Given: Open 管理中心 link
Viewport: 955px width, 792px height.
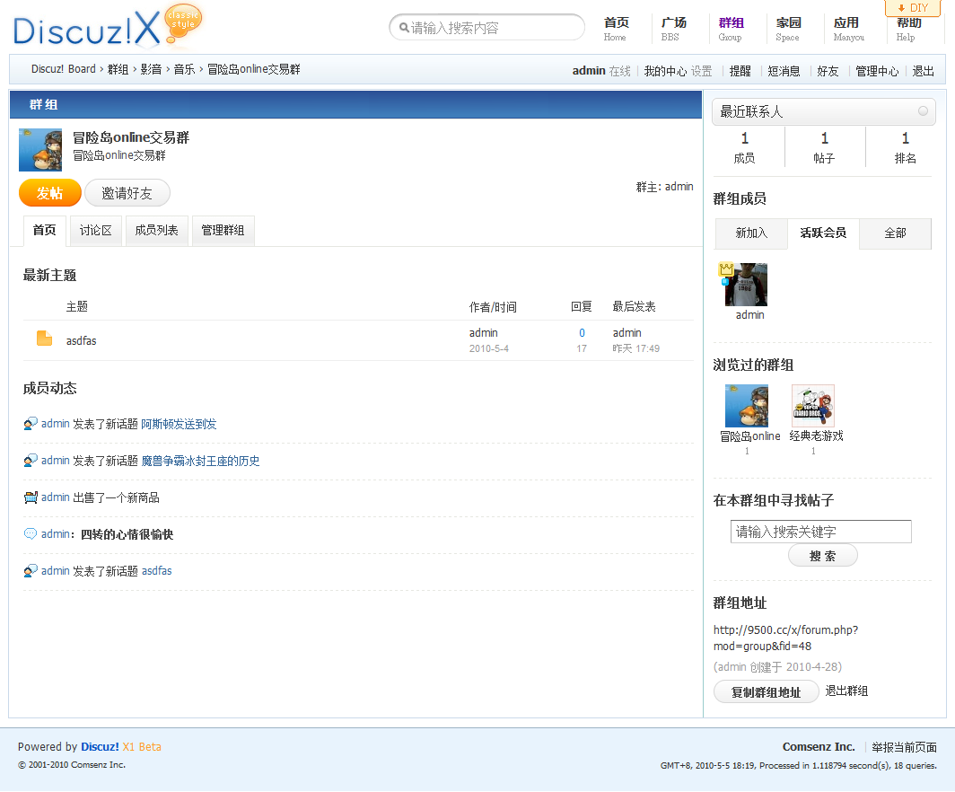Looking at the screenshot, I should click(x=876, y=71).
